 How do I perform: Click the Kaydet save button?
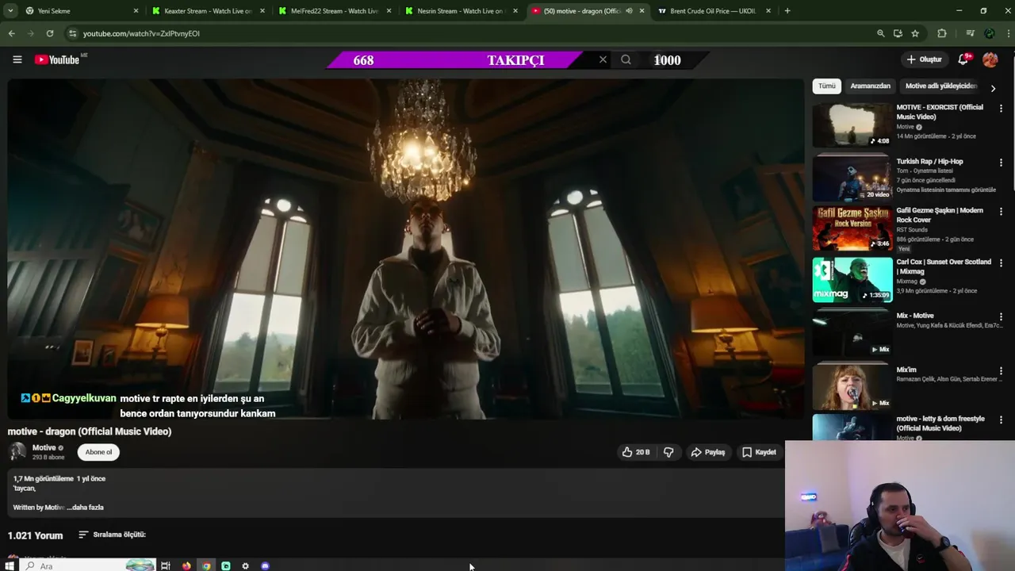(759, 452)
